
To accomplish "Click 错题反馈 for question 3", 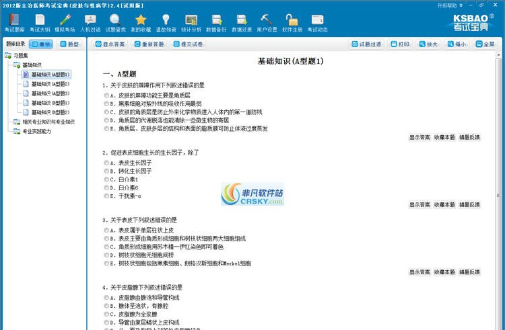I will (x=469, y=272).
